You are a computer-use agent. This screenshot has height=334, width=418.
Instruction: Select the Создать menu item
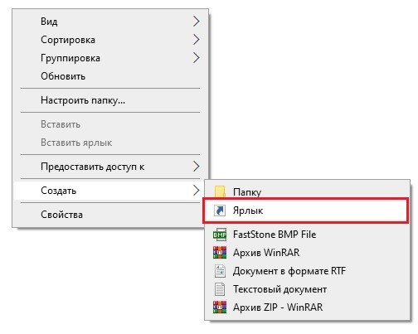click(110, 191)
